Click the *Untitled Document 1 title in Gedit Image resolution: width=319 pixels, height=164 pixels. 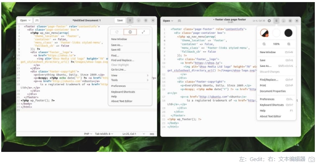point(87,20)
